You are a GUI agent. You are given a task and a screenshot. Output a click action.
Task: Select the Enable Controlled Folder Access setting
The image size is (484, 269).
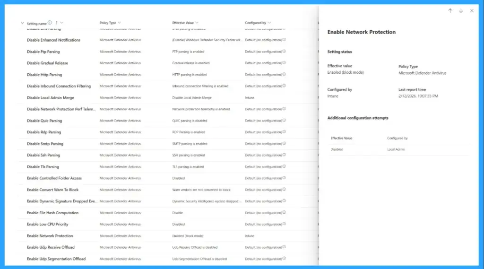pyautogui.click(x=54, y=178)
